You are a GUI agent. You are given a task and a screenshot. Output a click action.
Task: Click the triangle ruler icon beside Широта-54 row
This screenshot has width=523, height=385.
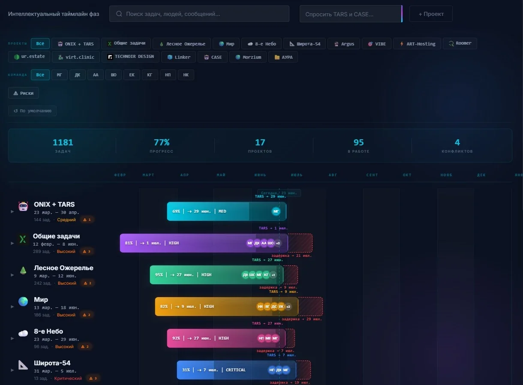tap(23, 365)
